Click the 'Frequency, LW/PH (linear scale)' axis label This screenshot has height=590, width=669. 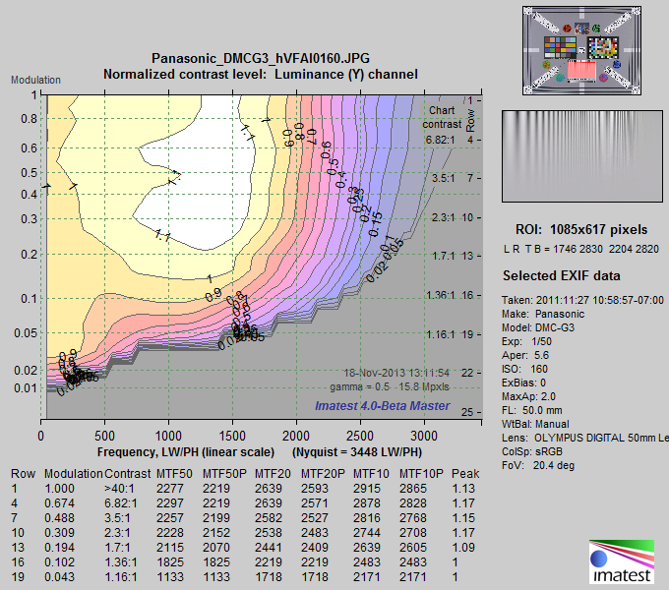coord(186,452)
